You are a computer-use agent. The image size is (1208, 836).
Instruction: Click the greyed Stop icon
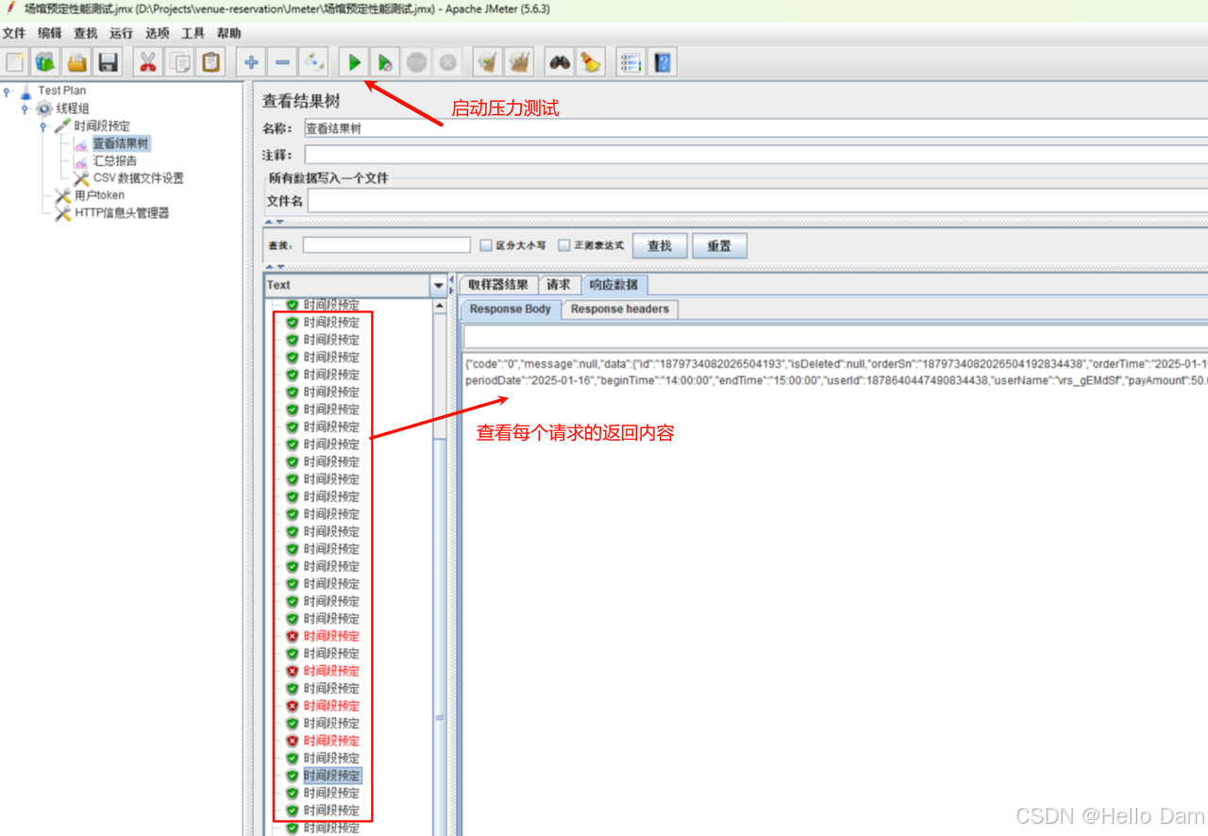tap(416, 62)
